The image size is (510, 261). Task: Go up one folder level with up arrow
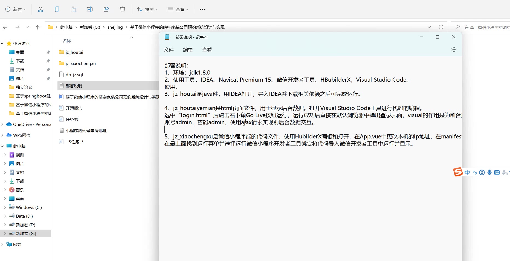point(38,27)
